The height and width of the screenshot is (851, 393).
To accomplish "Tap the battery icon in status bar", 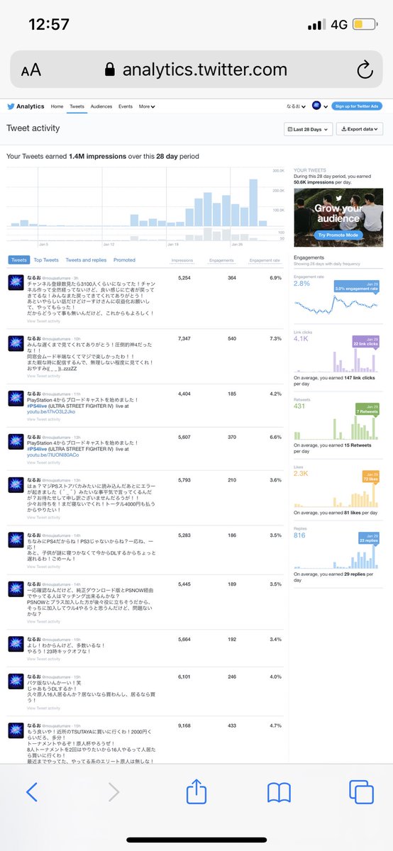I will click(364, 25).
